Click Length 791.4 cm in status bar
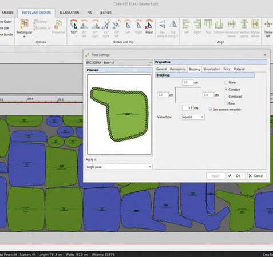Viewport: 273px width, 257px height. (50, 255)
